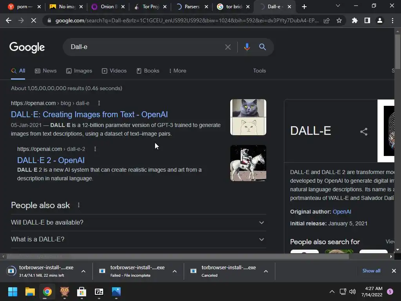The width and height of the screenshot is (401, 301).
Task: Switch to the Videos results tab
Action: (x=114, y=71)
